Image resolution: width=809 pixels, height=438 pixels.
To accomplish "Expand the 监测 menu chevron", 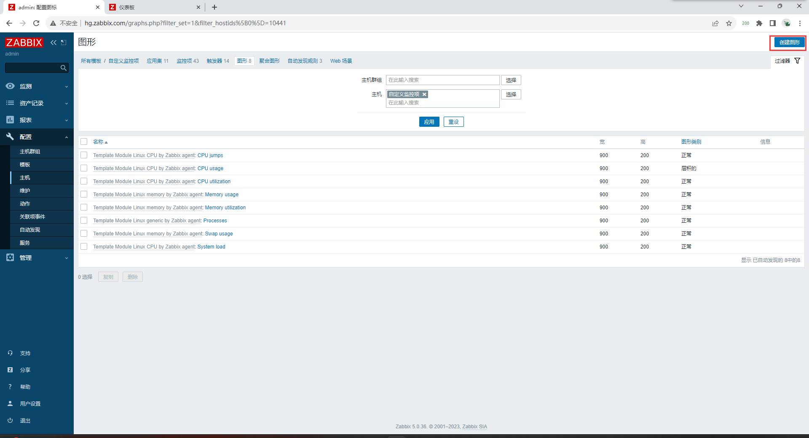I will tap(67, 87).
